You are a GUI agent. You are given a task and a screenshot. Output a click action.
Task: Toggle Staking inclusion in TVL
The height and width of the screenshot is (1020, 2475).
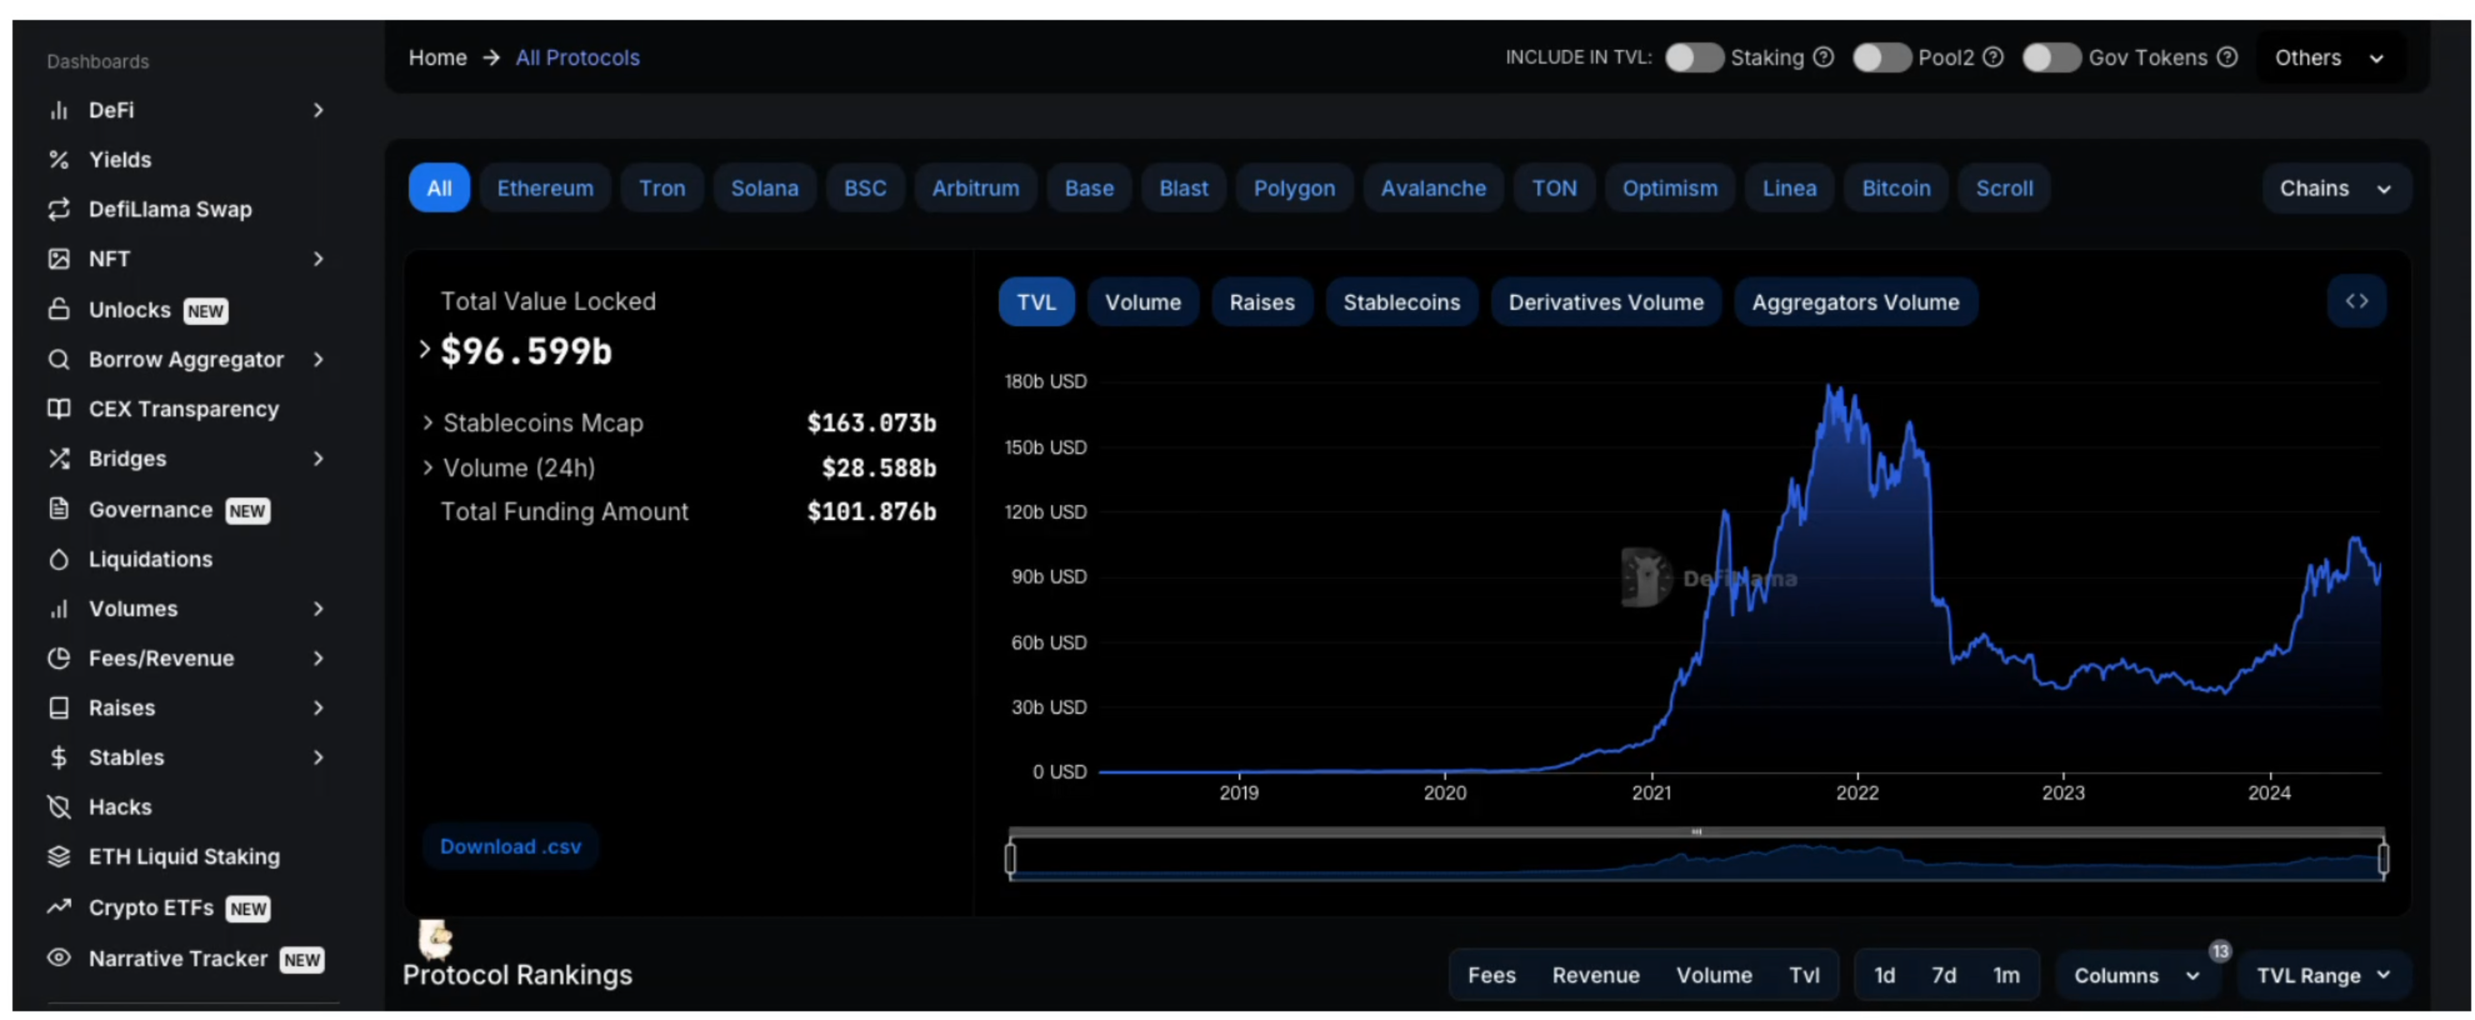pyautogui.click(x=1694, y=57)
